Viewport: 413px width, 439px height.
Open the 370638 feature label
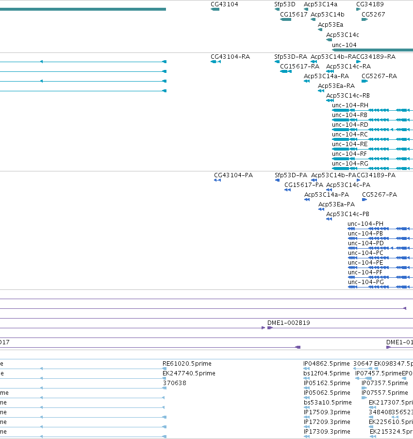tap(174, 383)
